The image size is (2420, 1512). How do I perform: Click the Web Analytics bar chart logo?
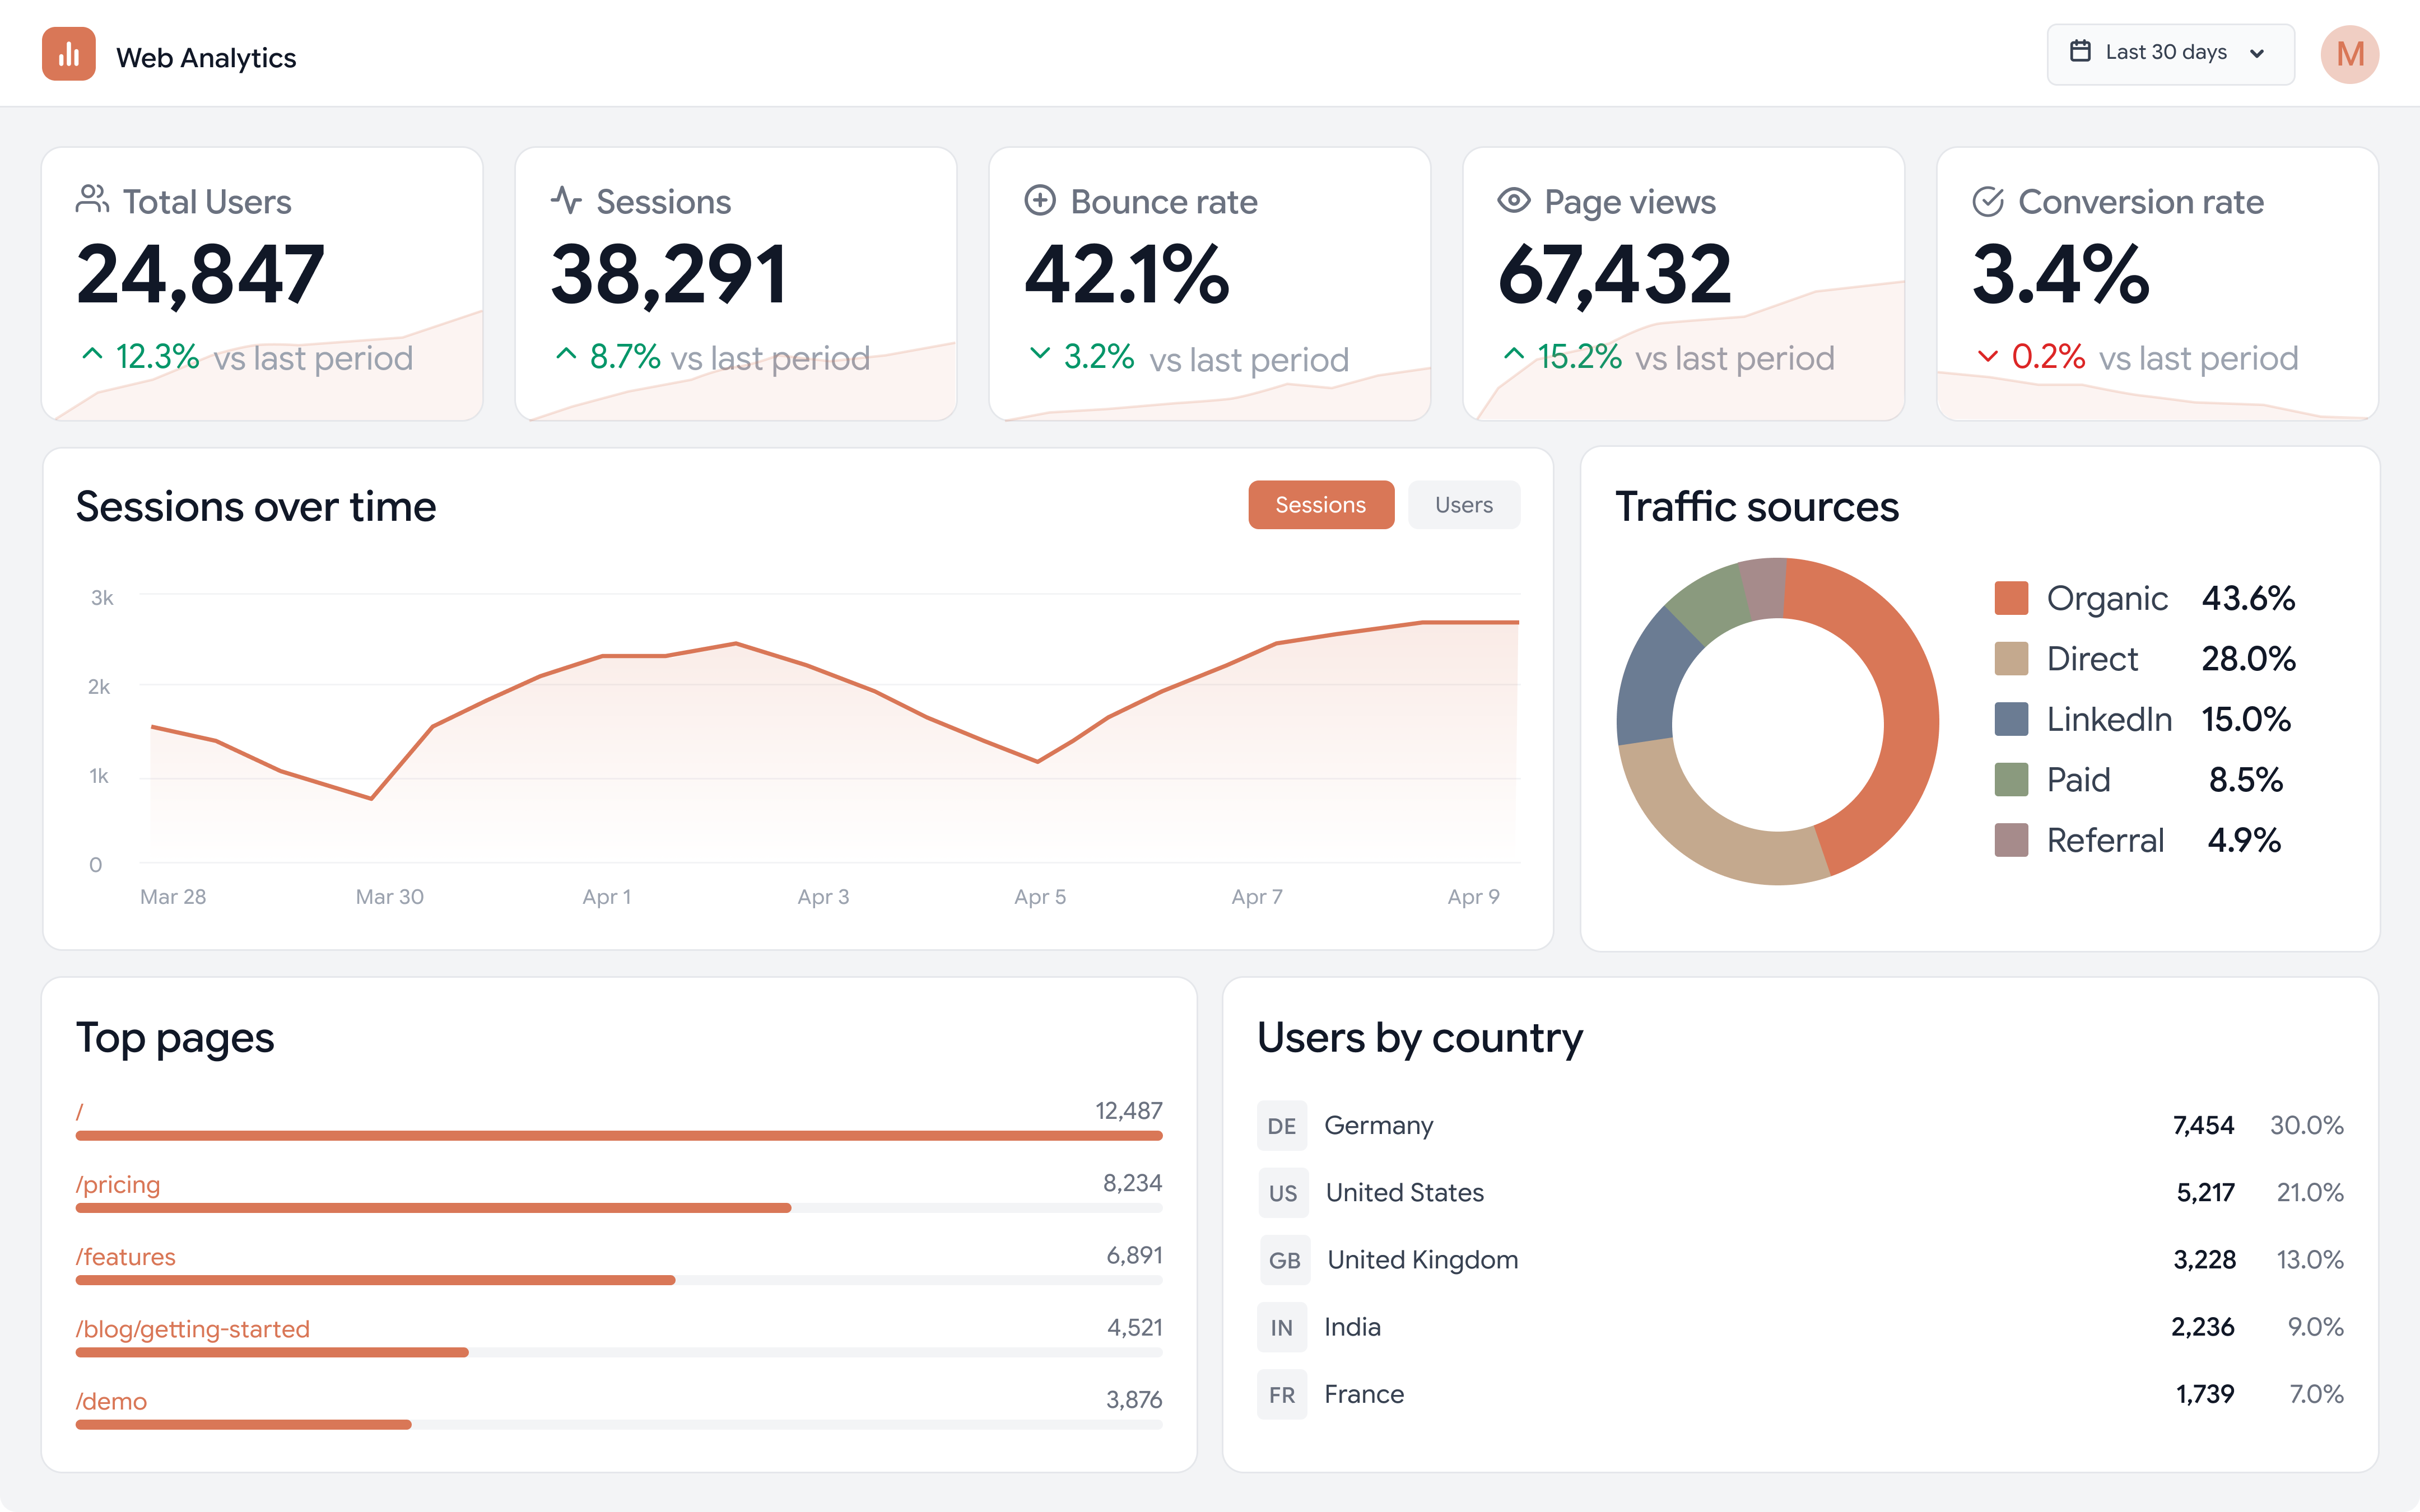click(x=68, y=54)
